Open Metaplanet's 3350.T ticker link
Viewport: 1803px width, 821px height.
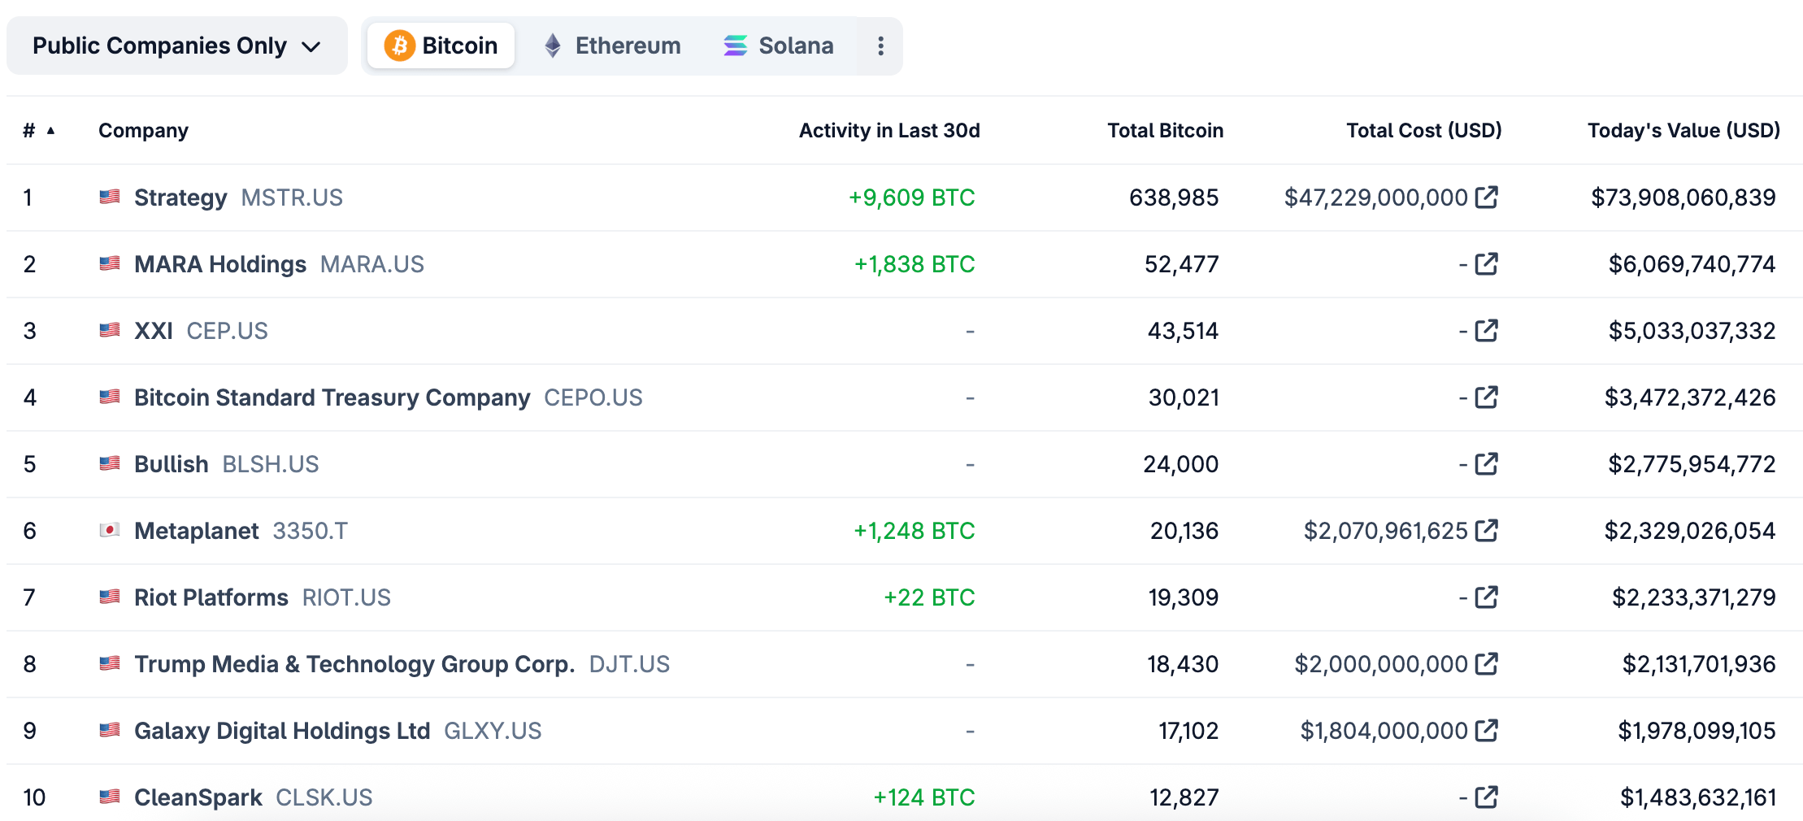(x=310, y=530)
